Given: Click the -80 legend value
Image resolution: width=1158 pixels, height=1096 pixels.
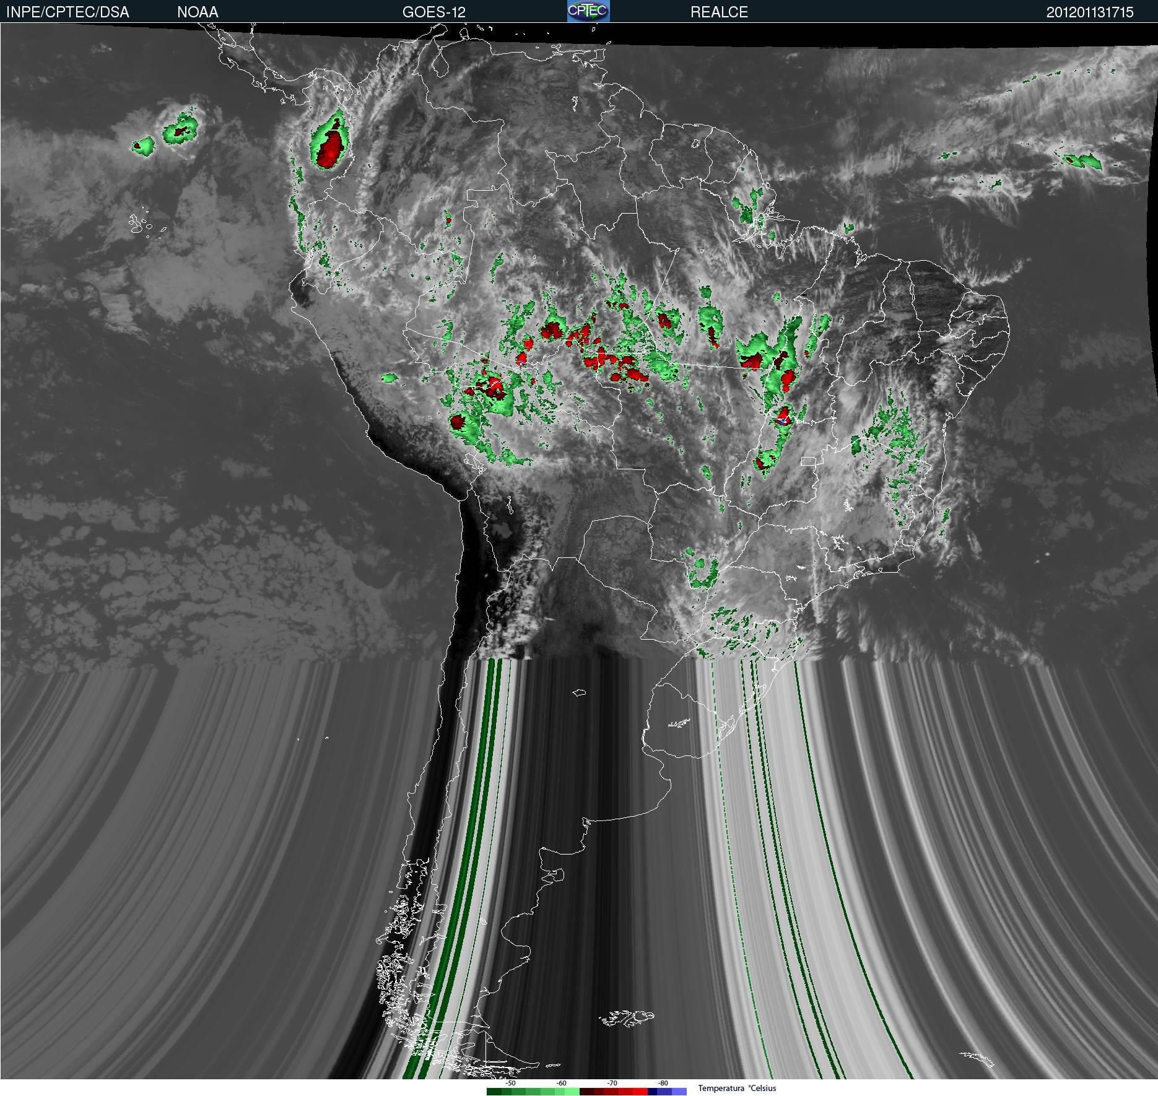Looking at the screenshot, I should [x=663, y=1083].
